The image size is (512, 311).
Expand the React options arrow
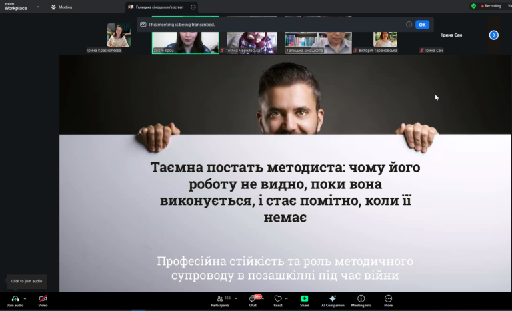(287, 298)
